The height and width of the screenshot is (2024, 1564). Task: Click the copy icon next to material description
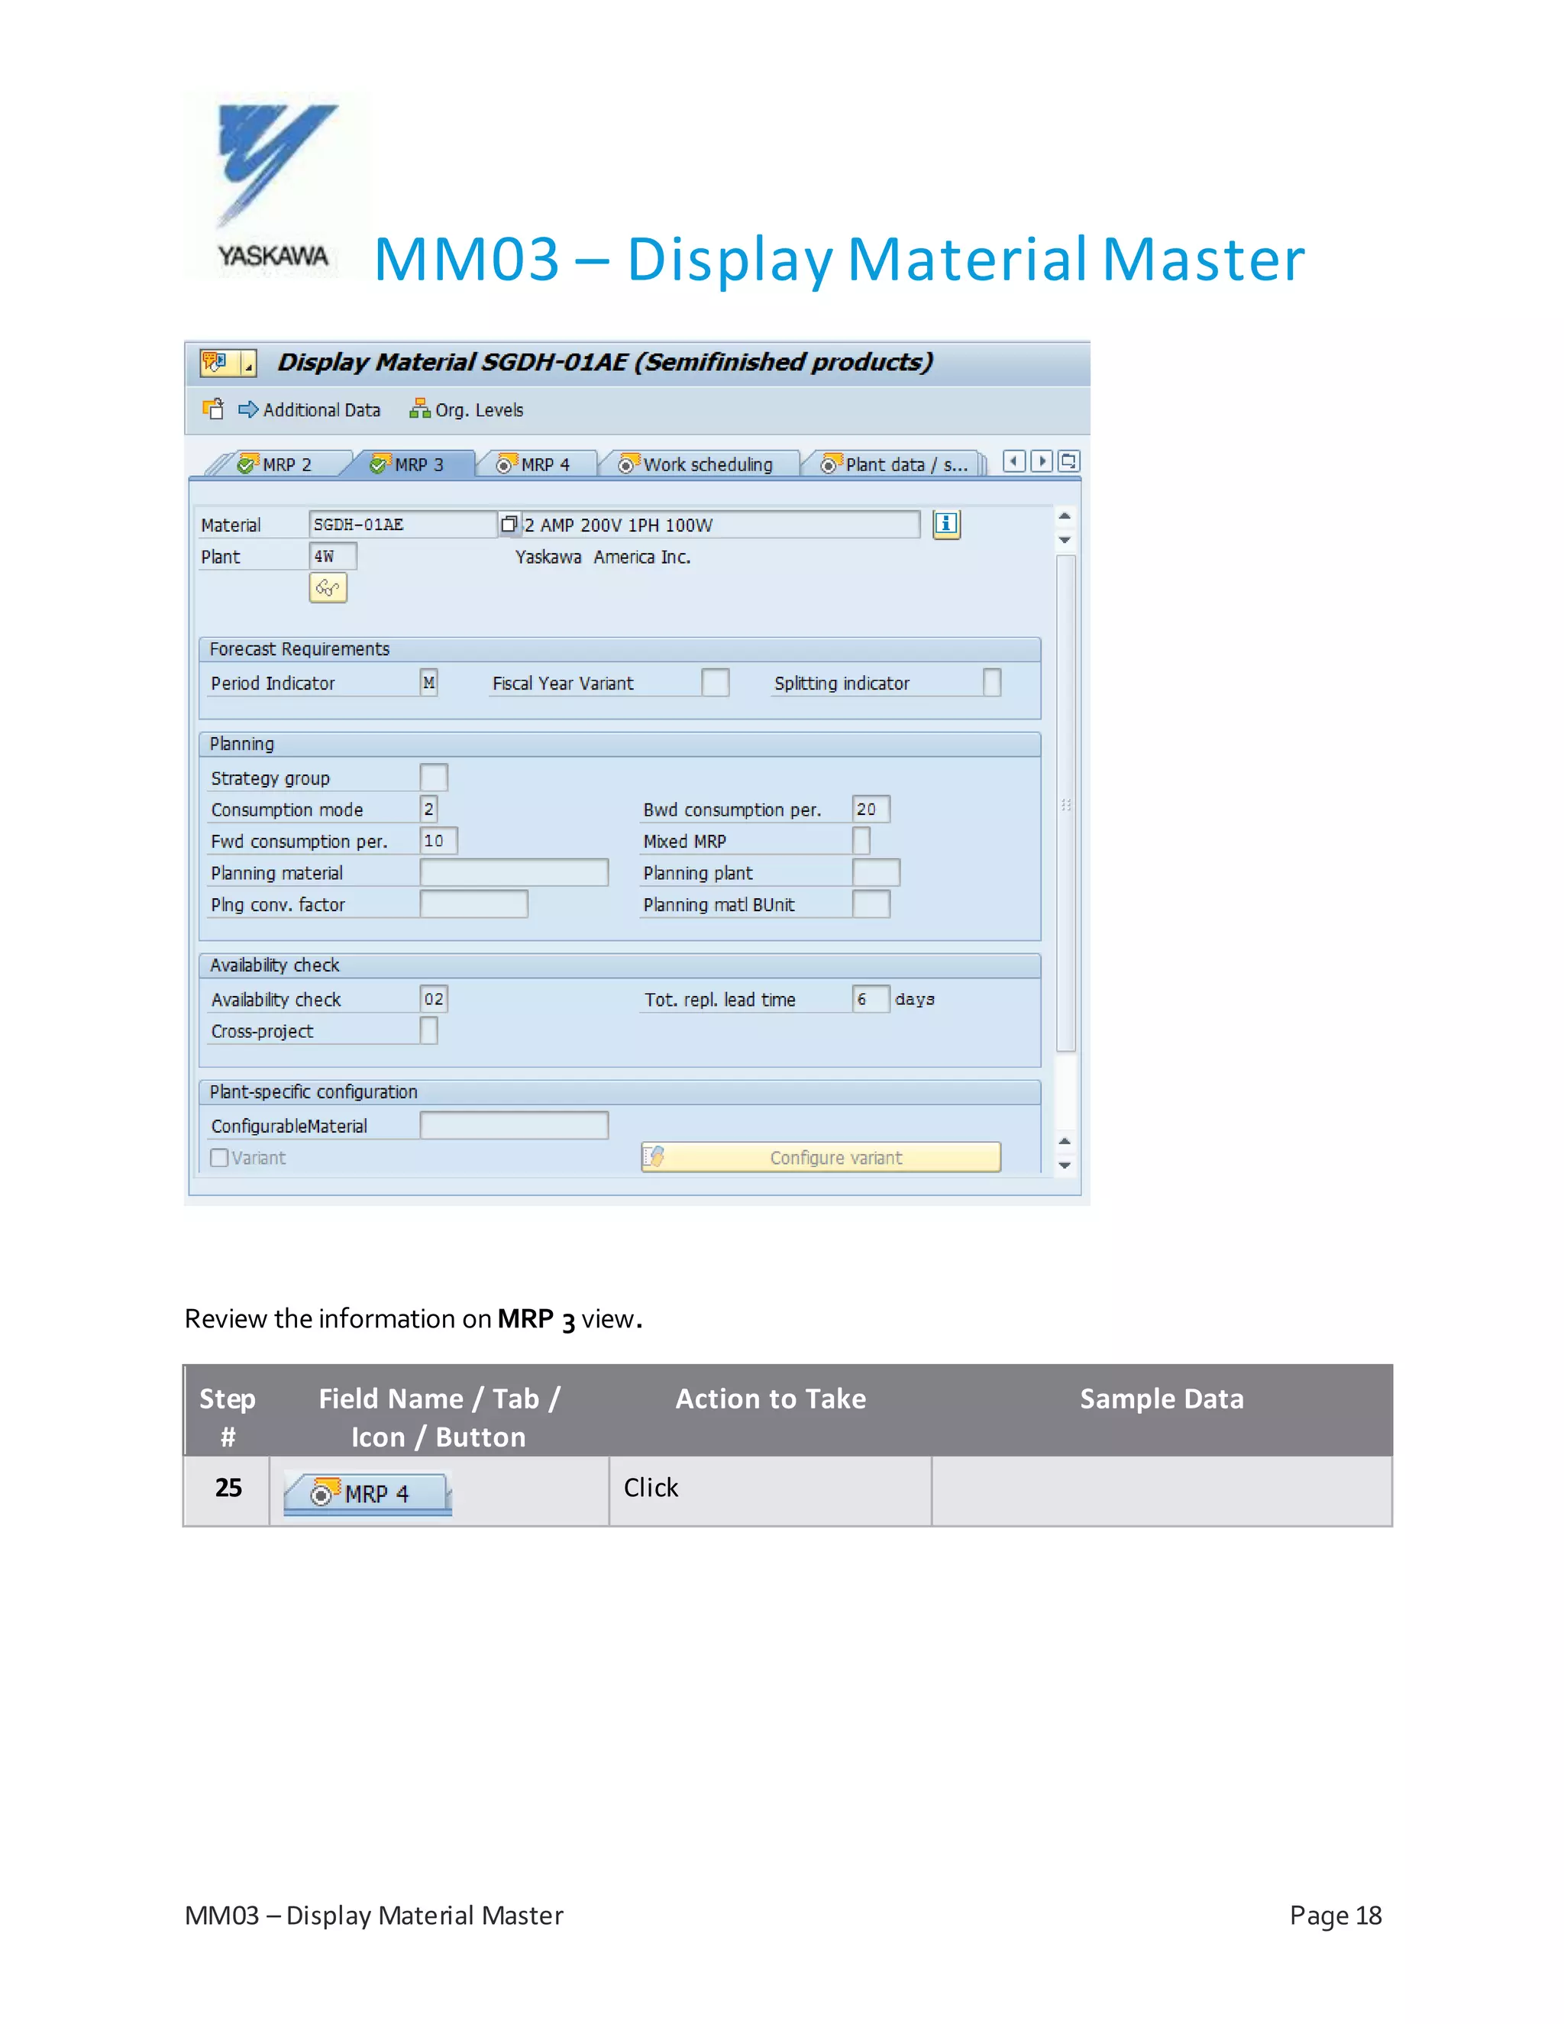coord(509,525)
